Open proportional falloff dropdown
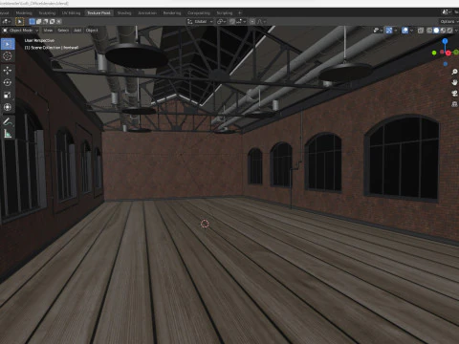The width and height of the screenshot is (459, 344). coord(261,21)
